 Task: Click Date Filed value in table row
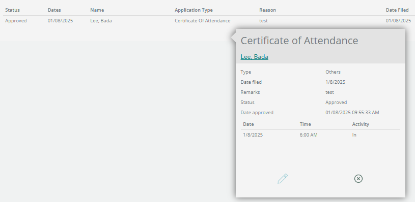[398, 21]
